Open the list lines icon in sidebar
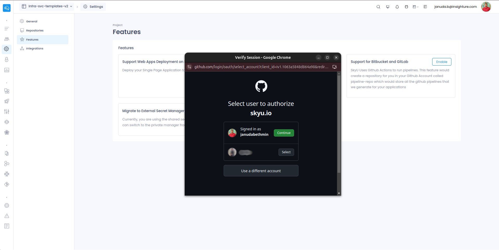This screenshot has width=499, height=250. point(7,29)
